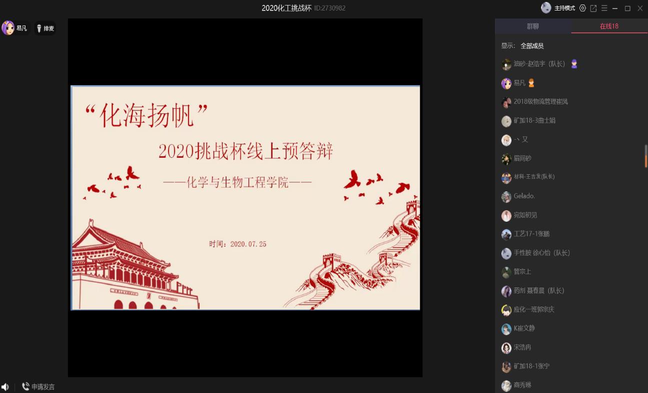The image size is (648, 393).
Task: Click the orange badge next to 易凡 in list
Action: tap(531, 83)
